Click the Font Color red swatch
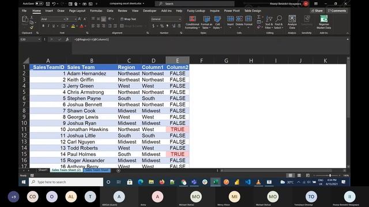This screenshot has height=207, width=369. tap(81, 26)
